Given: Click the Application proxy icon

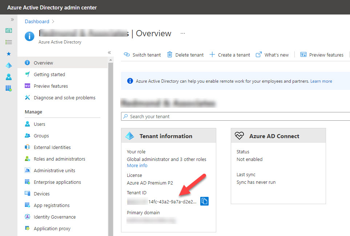Looking at the screenshot, I should point(27,228).
